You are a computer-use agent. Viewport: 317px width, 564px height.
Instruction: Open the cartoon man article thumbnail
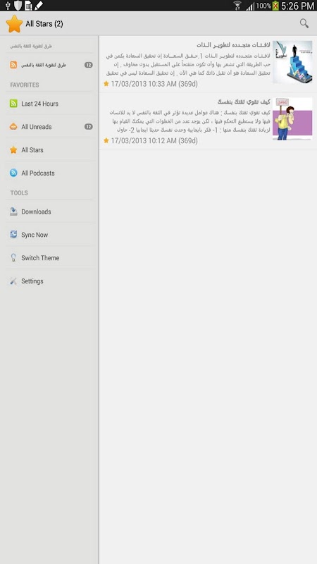click(292, 118)
